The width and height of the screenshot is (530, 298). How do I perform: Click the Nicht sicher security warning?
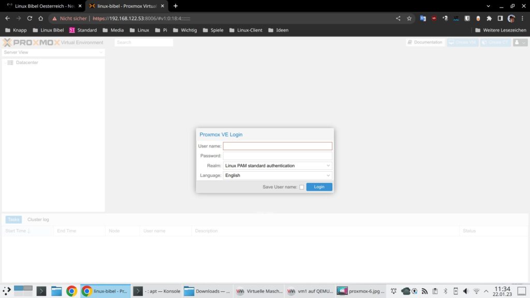tap(69, 18)
